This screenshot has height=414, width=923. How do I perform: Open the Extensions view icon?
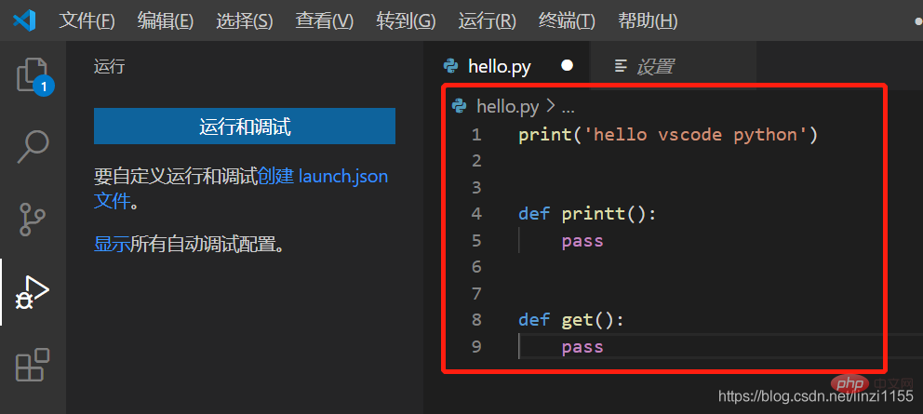[33, 365]
